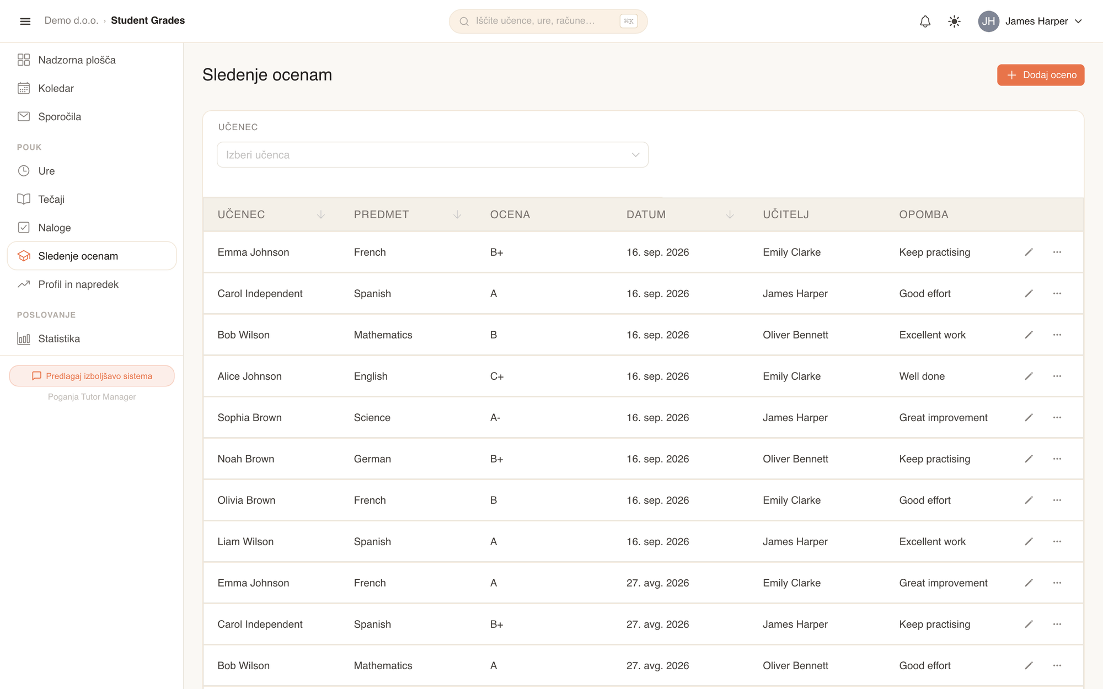Open the Izberi učenca dropdown
This screenshot has height=689, width=1103.
click(432, 155)
